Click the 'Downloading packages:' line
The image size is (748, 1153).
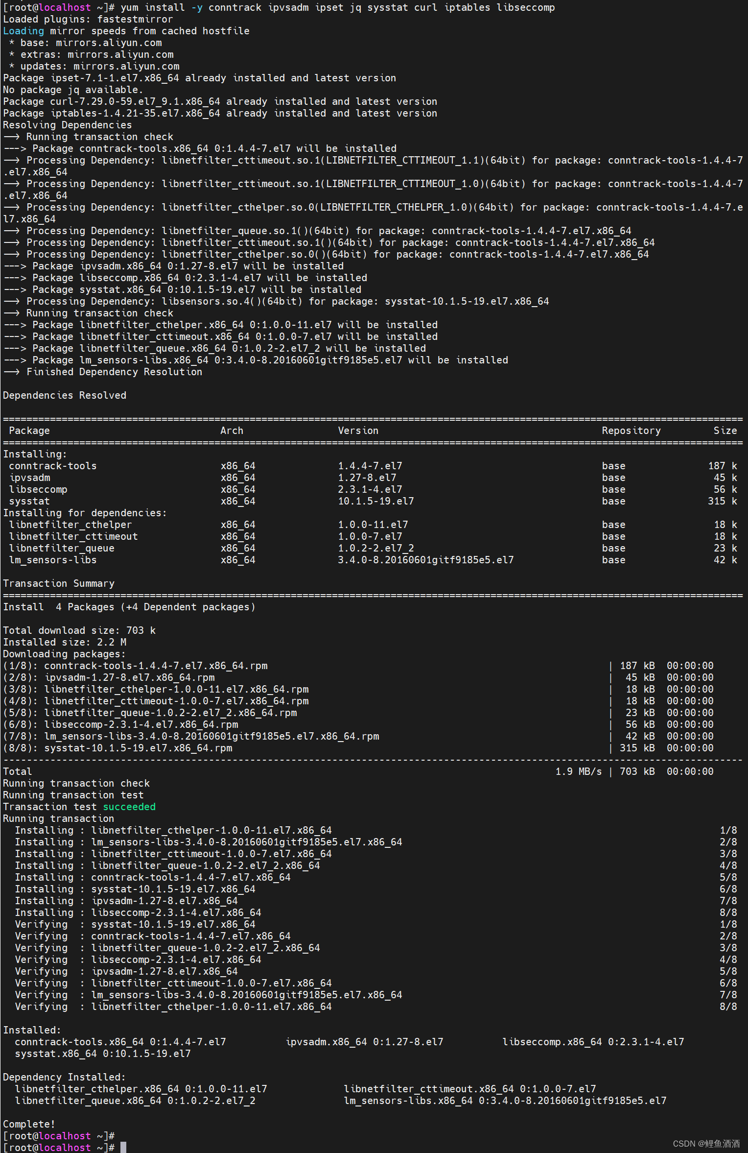[x=65, y=654]
